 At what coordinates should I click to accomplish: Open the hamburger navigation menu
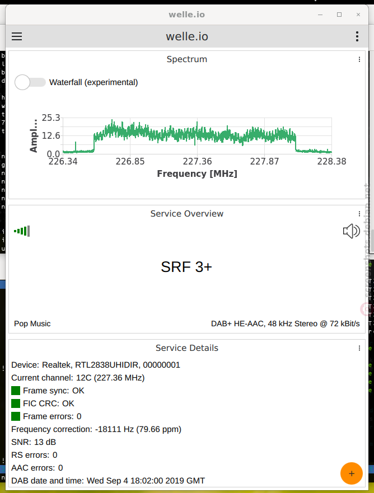17,36
